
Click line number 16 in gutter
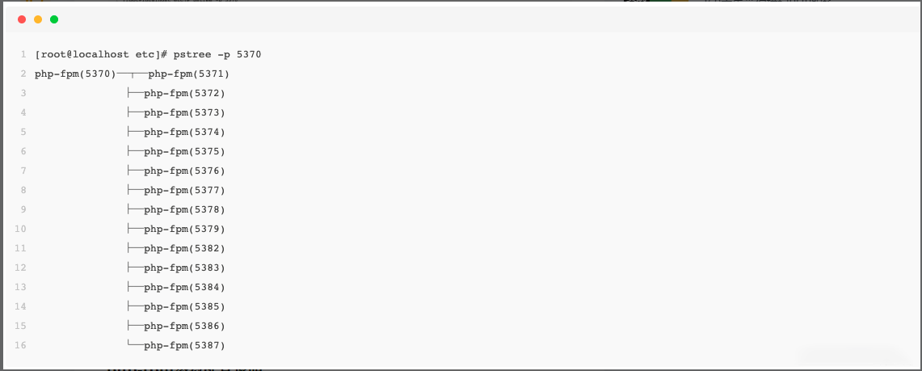coord(20,346)
